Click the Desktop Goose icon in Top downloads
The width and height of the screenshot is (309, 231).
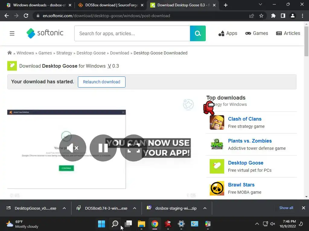click(x=217, y=166)
